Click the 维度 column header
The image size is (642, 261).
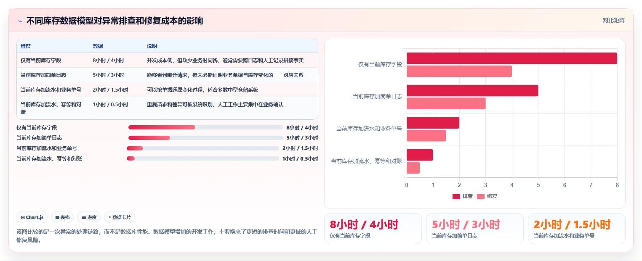coord(26,46)
